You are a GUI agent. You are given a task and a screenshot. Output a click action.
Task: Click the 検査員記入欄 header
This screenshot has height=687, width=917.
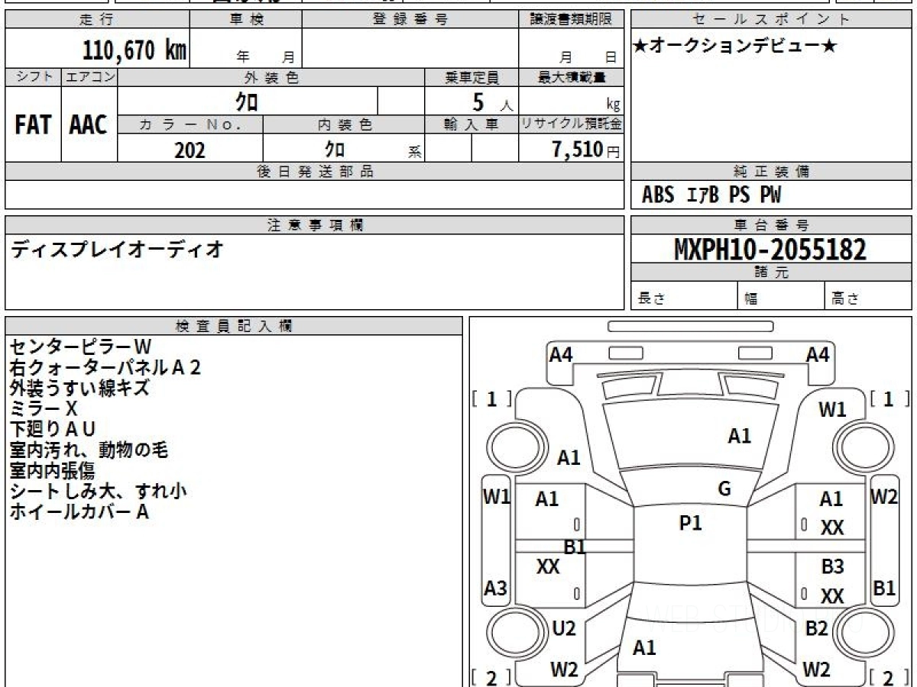pyautogui.click(x=234, y=326)
